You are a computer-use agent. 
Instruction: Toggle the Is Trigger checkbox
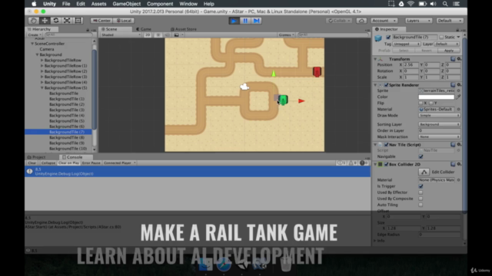(421, 186)
